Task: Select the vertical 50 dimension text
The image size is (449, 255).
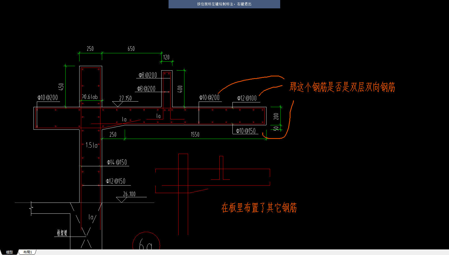Action: [276, 129]
